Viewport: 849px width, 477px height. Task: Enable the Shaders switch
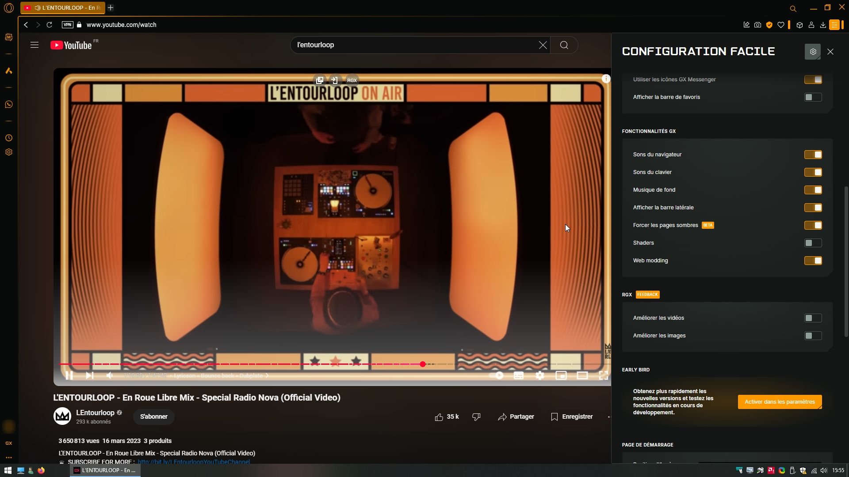click(813, 243)
